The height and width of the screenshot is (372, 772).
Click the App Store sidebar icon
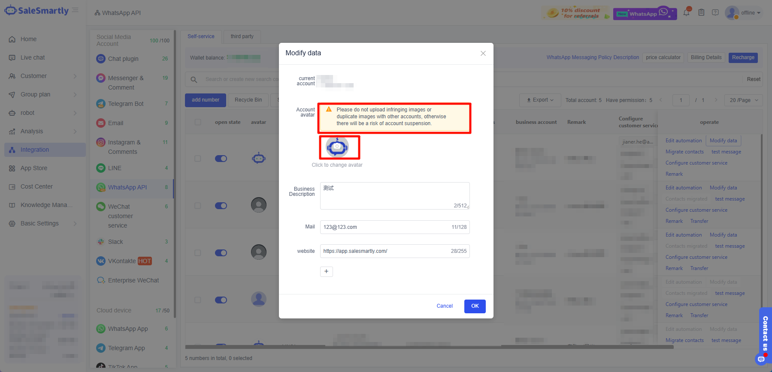(12, 168)
